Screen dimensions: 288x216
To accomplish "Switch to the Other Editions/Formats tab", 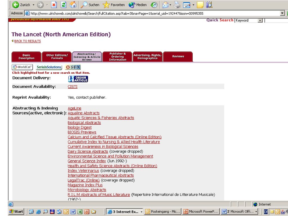I will point(57,57).
